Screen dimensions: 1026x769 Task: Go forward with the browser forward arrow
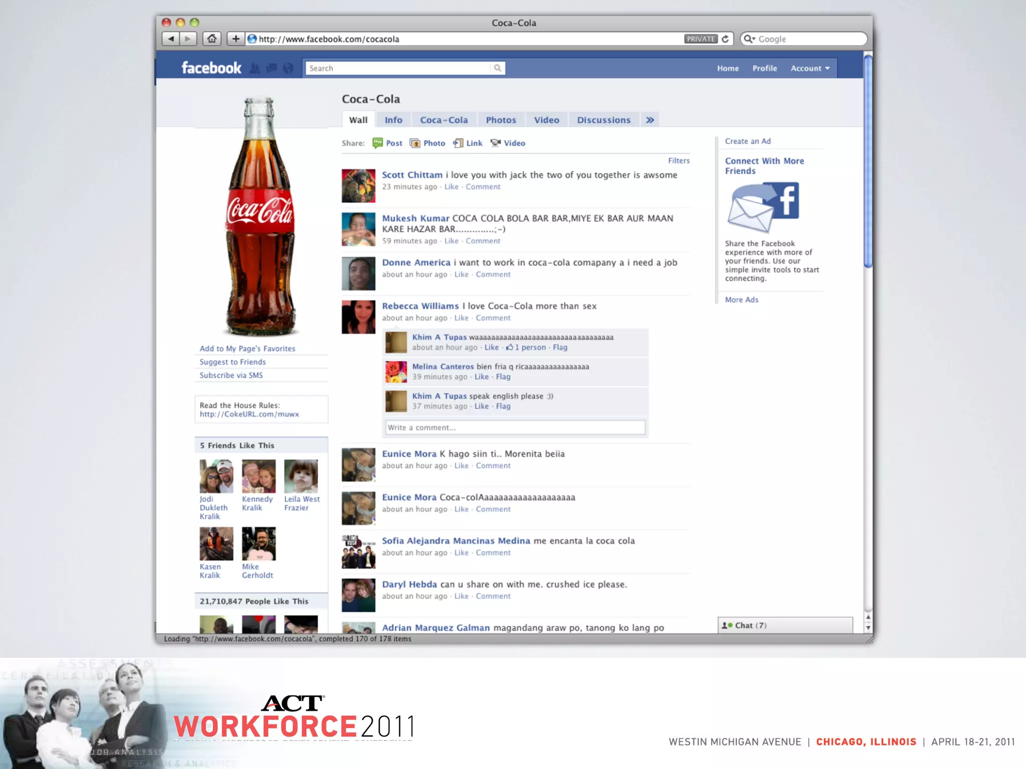[x=188, y=39]
